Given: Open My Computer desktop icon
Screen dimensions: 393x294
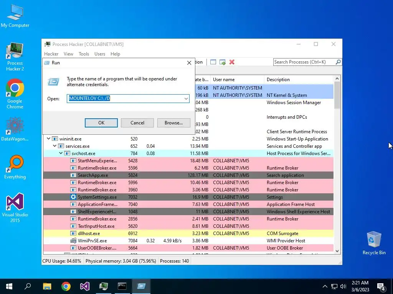Looking at the screenshot, I should [x=15, y=15].
